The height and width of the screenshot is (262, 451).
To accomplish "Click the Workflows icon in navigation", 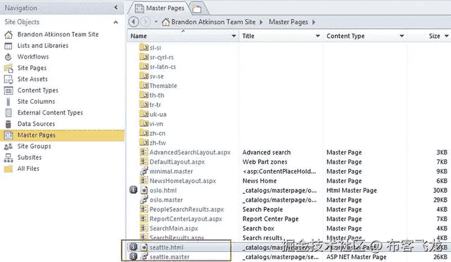I will coord(8,57).
